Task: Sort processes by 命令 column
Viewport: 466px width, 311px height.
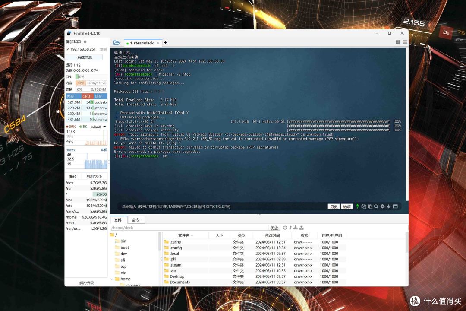Action: pos(101,96)
